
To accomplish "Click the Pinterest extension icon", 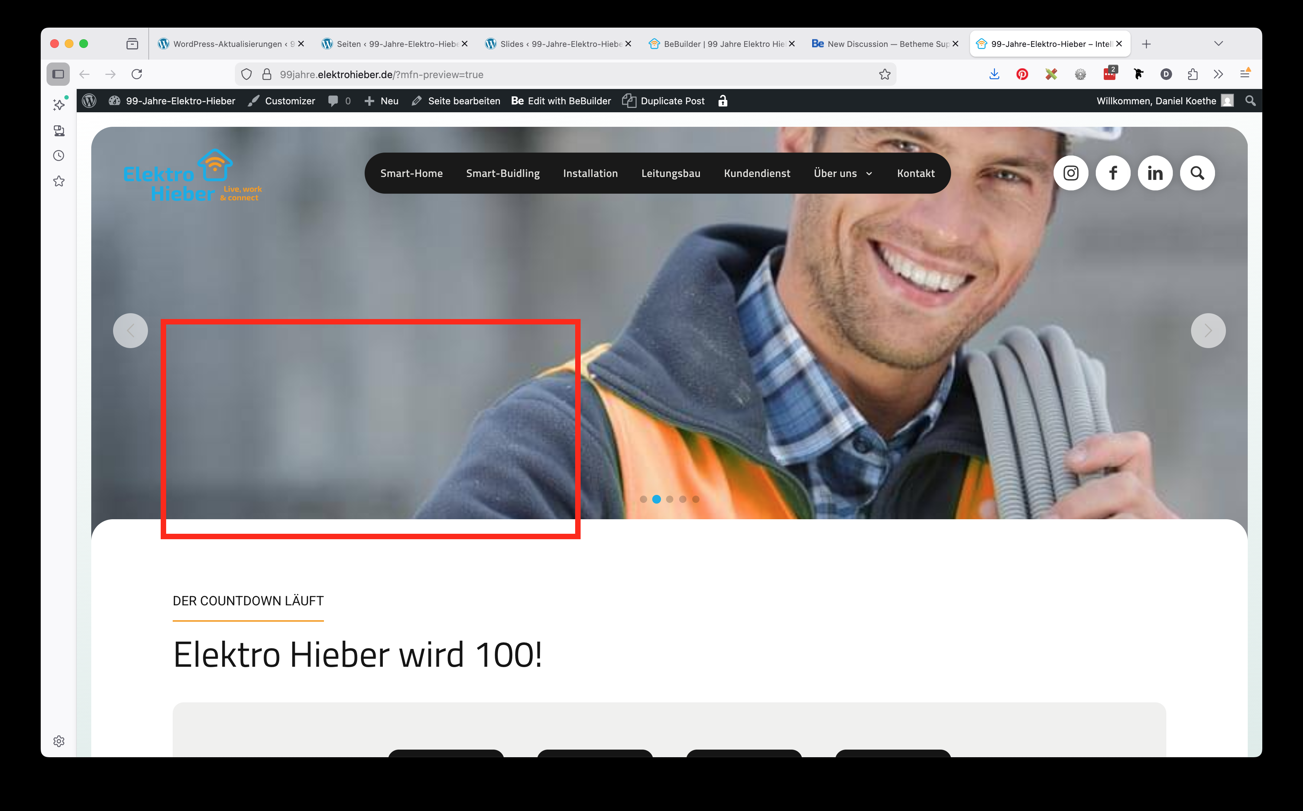I will 1022,74.
